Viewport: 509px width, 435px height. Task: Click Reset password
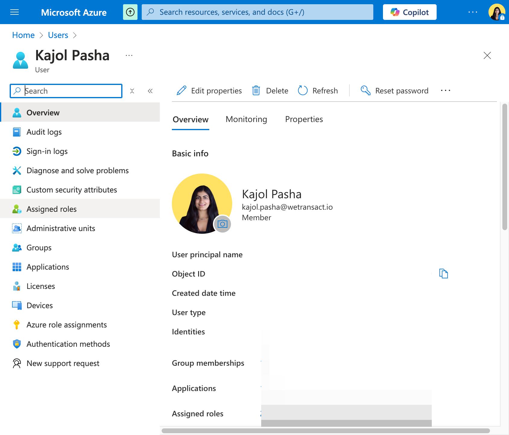(394, 91)
